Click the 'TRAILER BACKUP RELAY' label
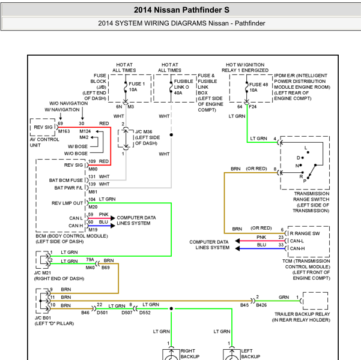This screenshot has width=361, height=360. point(301,317)
